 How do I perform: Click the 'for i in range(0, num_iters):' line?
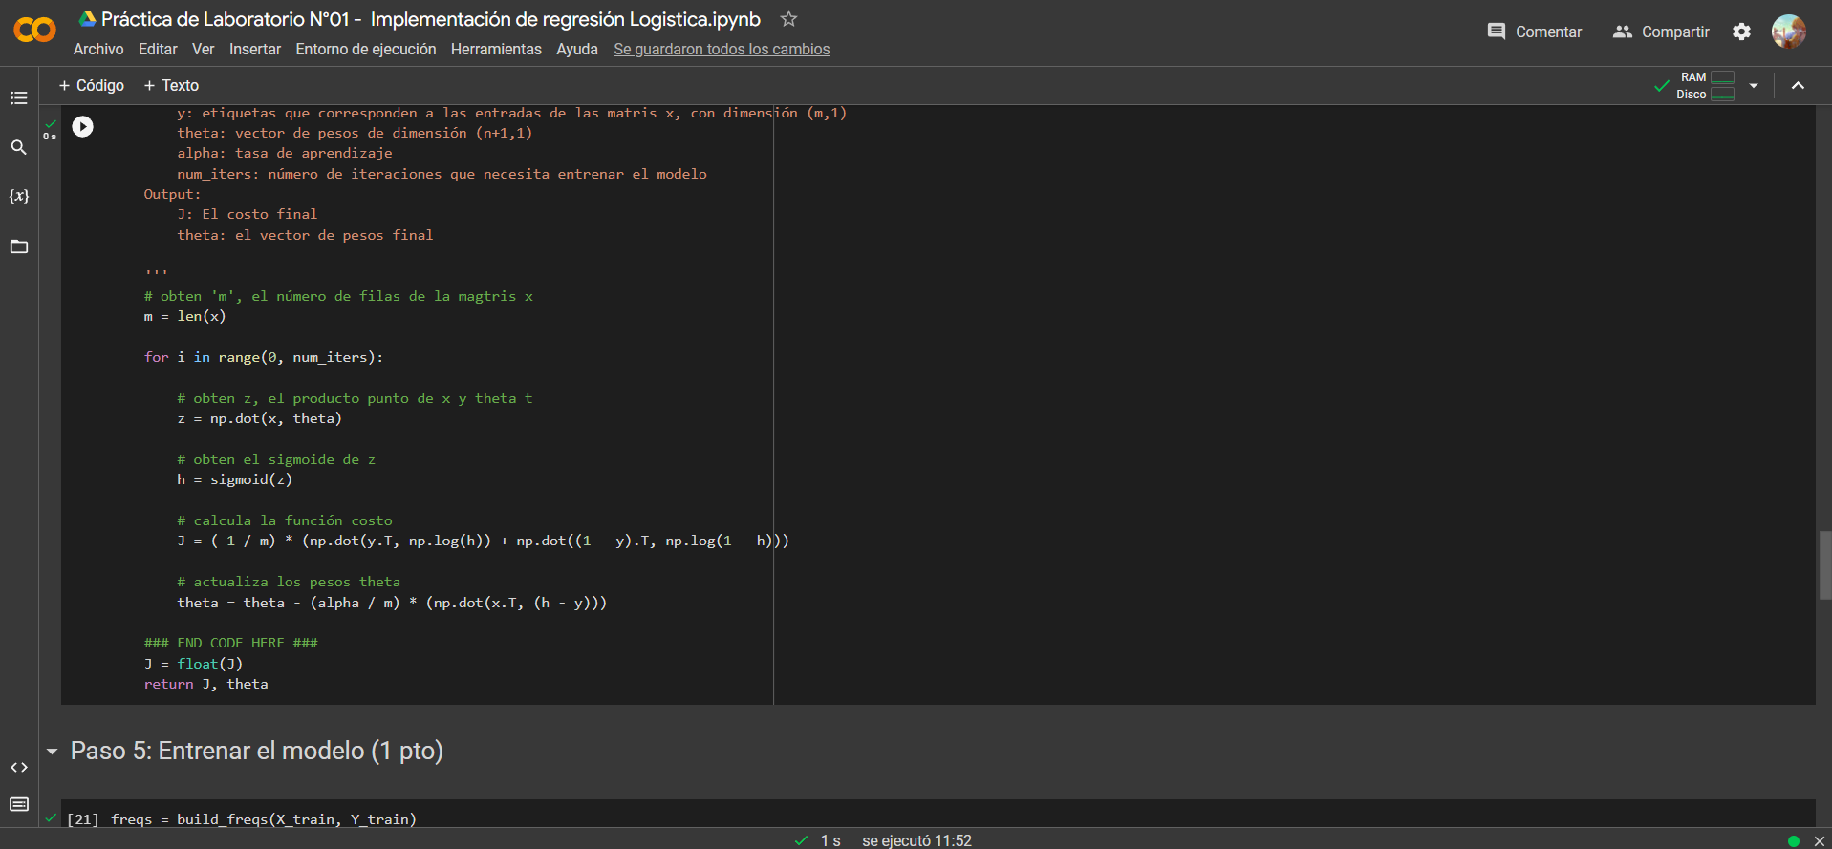coord(264,357)
